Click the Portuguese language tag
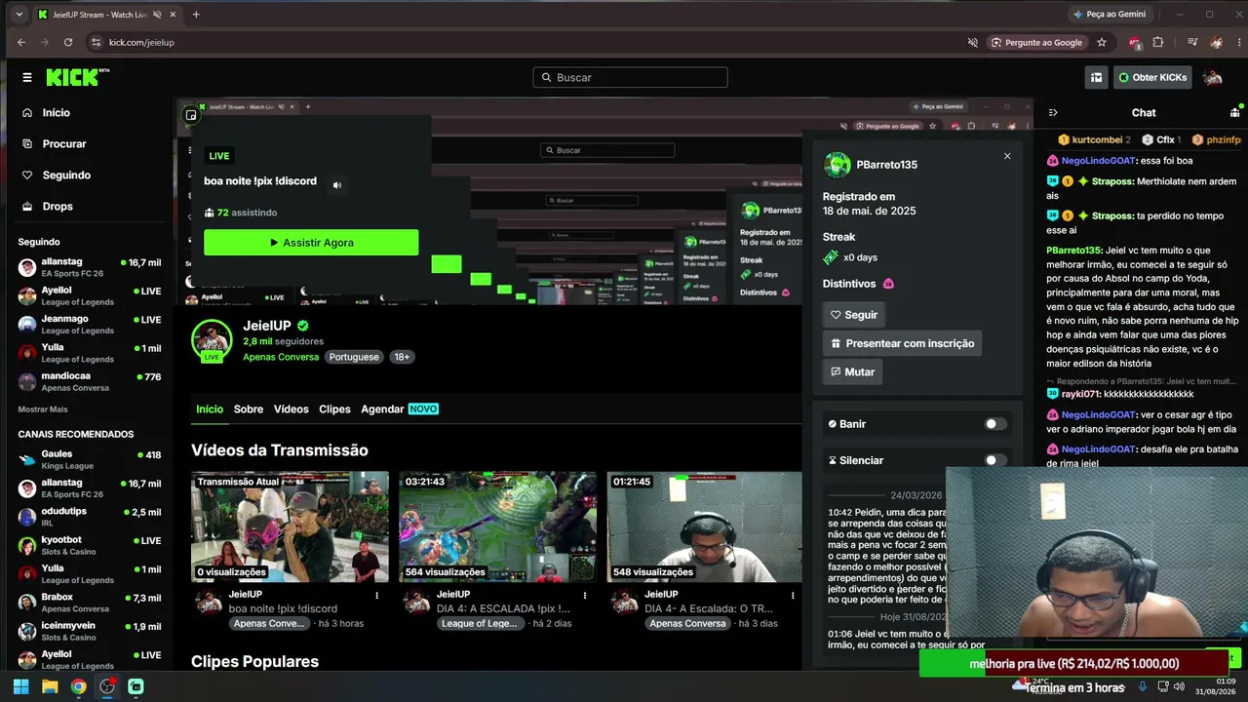The height and width of the screenshot is (702, 1248). pos(354,357)
